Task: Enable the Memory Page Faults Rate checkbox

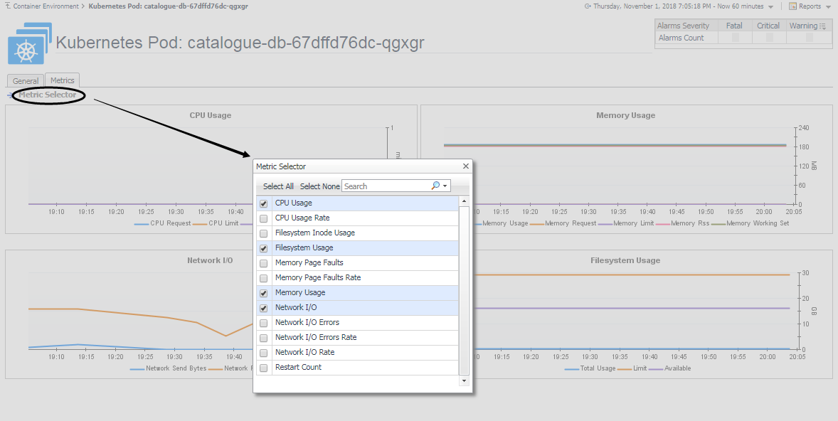Action: point(263,278)
